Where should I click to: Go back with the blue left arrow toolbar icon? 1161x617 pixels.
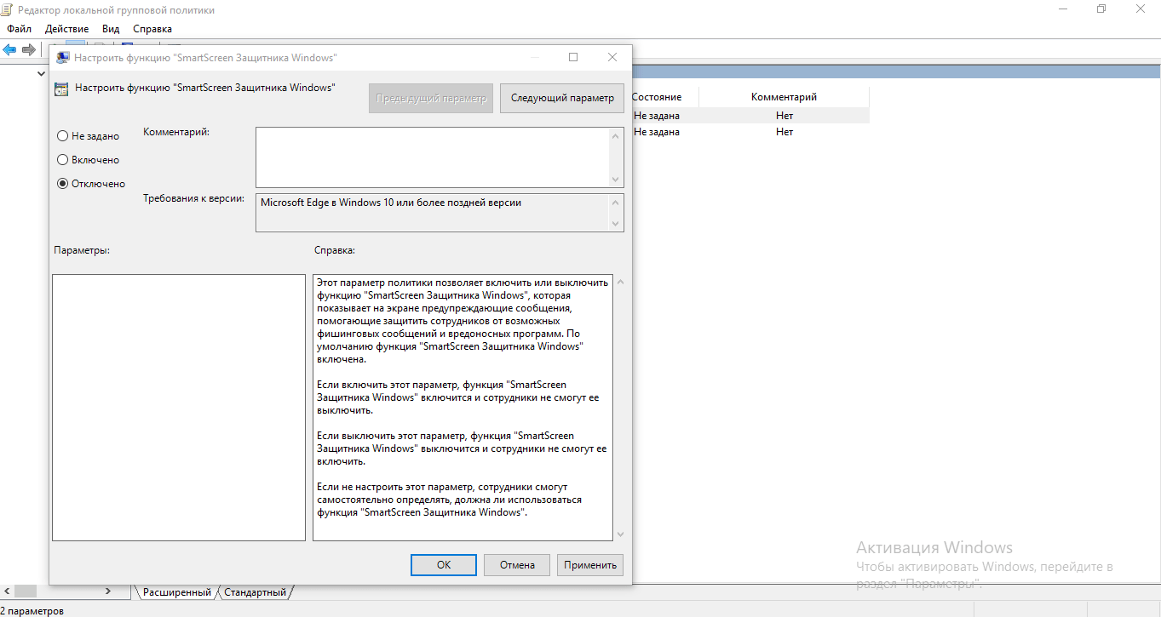pos(9,49)
